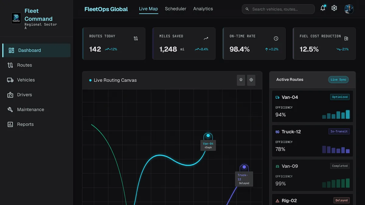
Task: Open the Maintenance sidebar page
Action: click(36, 109)
